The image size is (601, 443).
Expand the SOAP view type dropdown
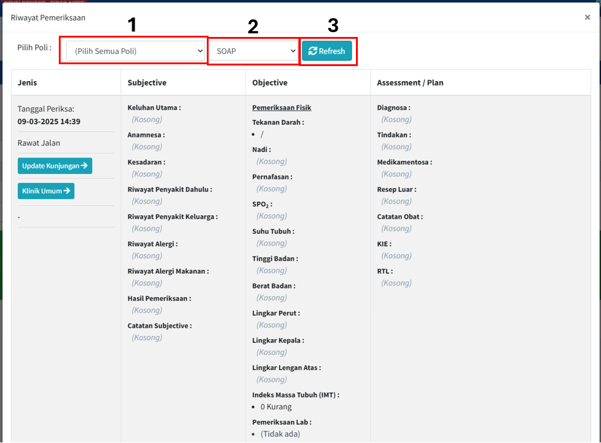pos(253,52)
